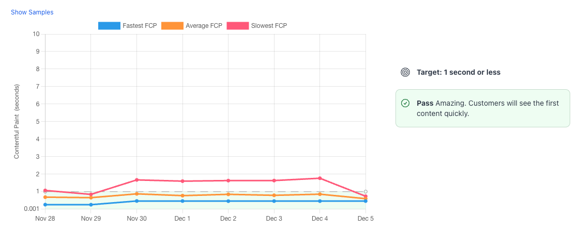Click the red Slowest FCP legend swatch
579x232 pixels.
point(238,25)
